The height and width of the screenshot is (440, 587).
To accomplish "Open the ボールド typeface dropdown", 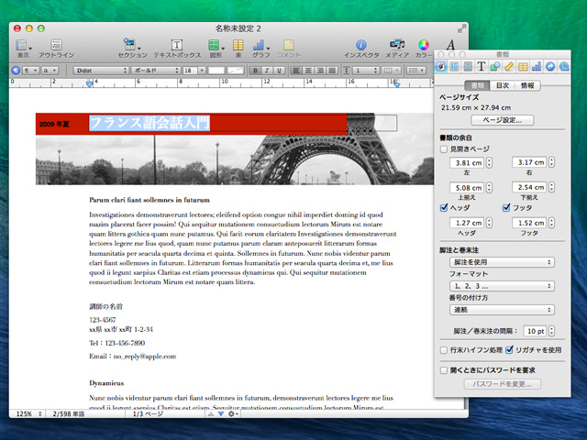I will (156, 71).
